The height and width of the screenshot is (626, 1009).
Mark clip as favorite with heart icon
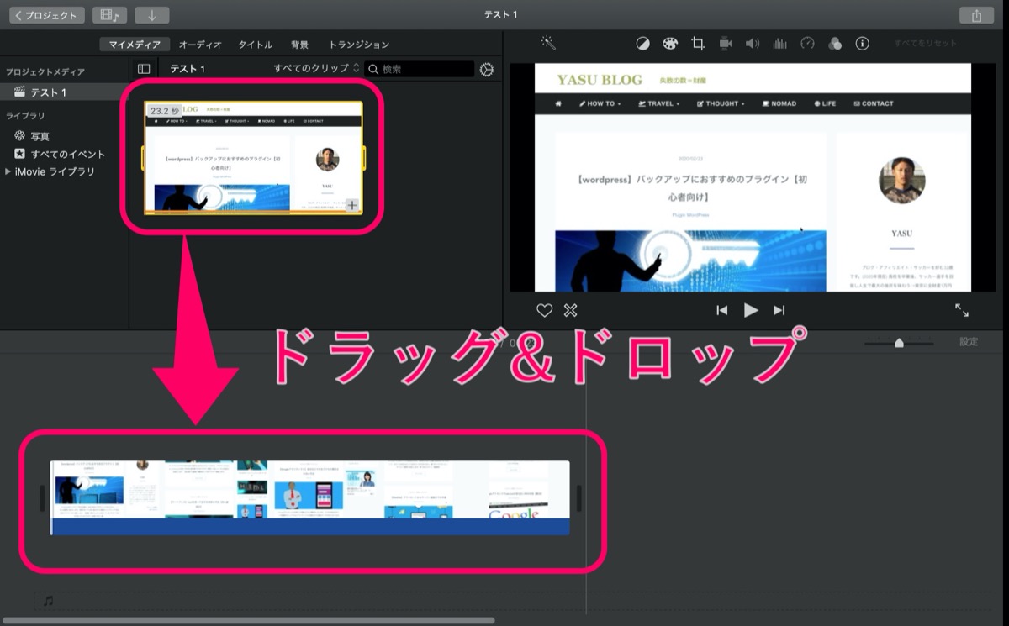coord(544,310)
